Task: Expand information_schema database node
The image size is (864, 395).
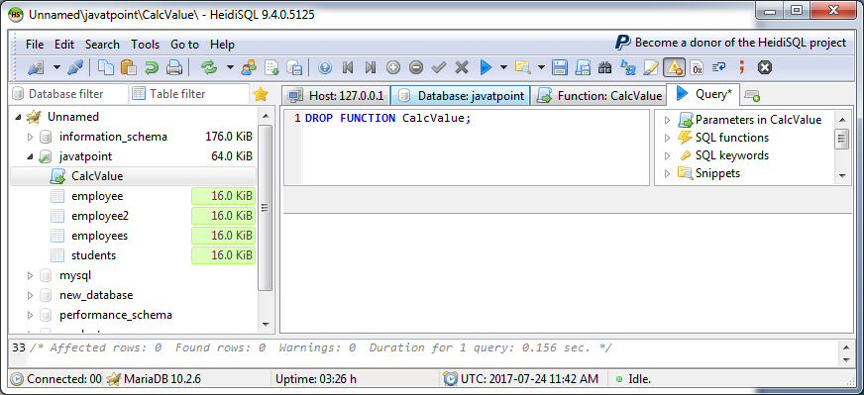Action: pyautogui.click(x=31, y=137)
